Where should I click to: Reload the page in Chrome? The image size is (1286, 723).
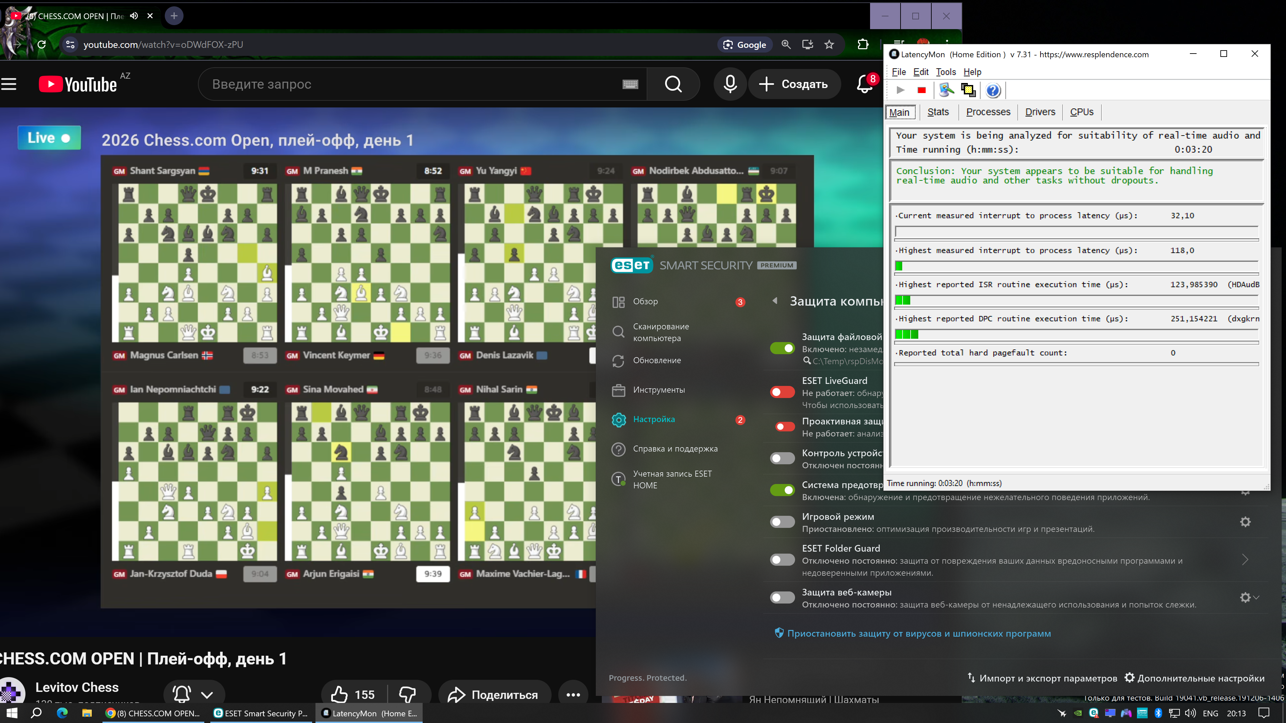[x=42, y=45]
